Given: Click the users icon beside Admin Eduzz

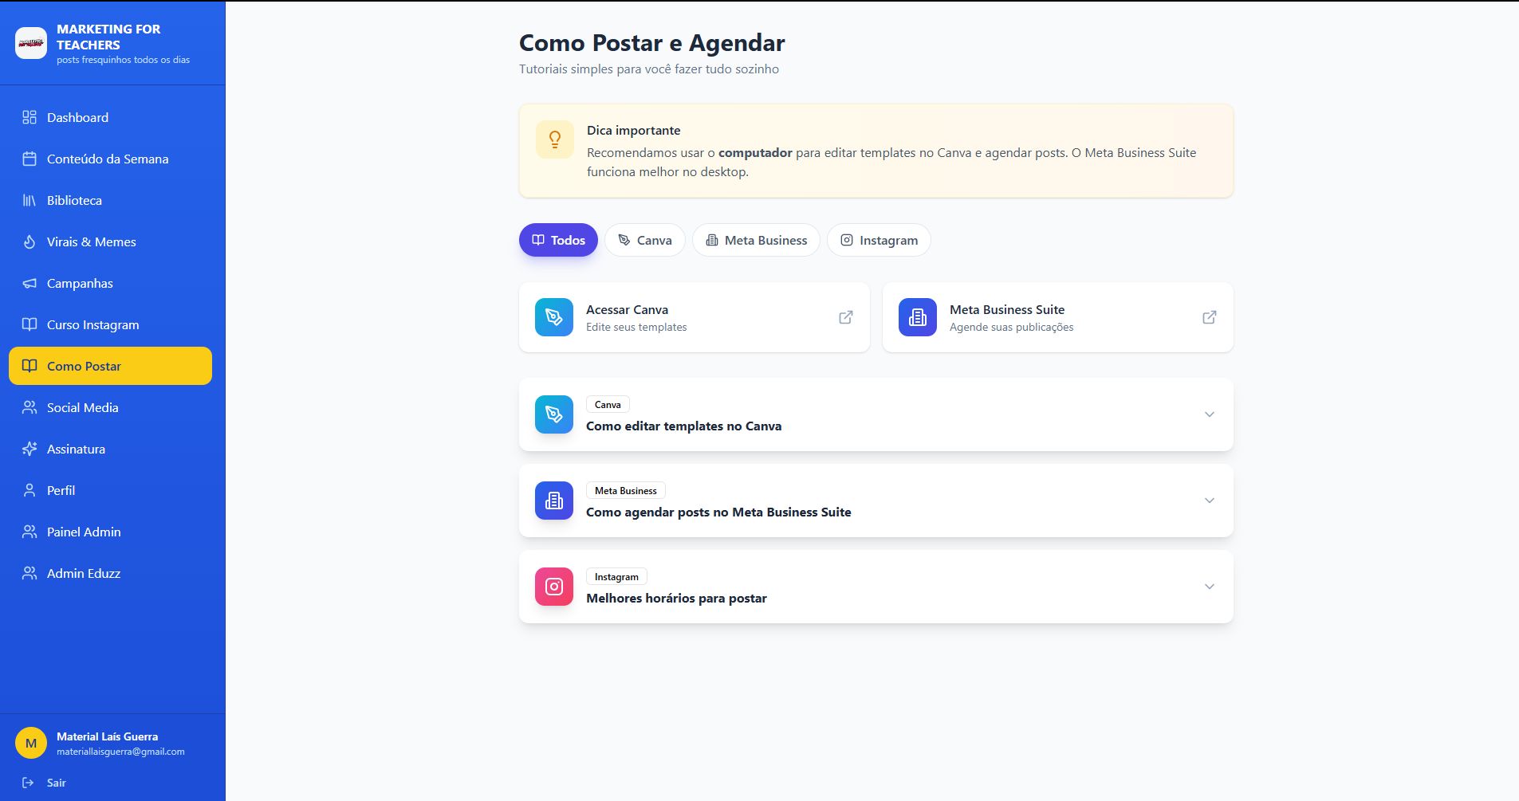Looking at the screenshot, I should coord(30,573).
